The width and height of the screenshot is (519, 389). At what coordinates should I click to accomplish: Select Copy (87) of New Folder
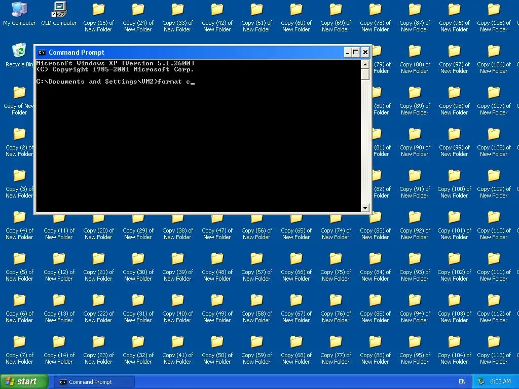tap(415, 17)
